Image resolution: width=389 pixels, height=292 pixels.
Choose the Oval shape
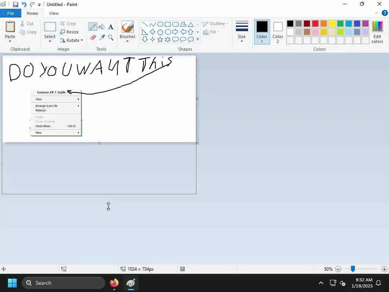pyautogui.click(x=160, y=24)
